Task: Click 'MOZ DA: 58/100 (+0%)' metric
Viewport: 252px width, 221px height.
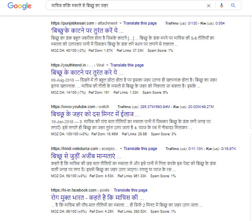Action: tap(69, 176)
